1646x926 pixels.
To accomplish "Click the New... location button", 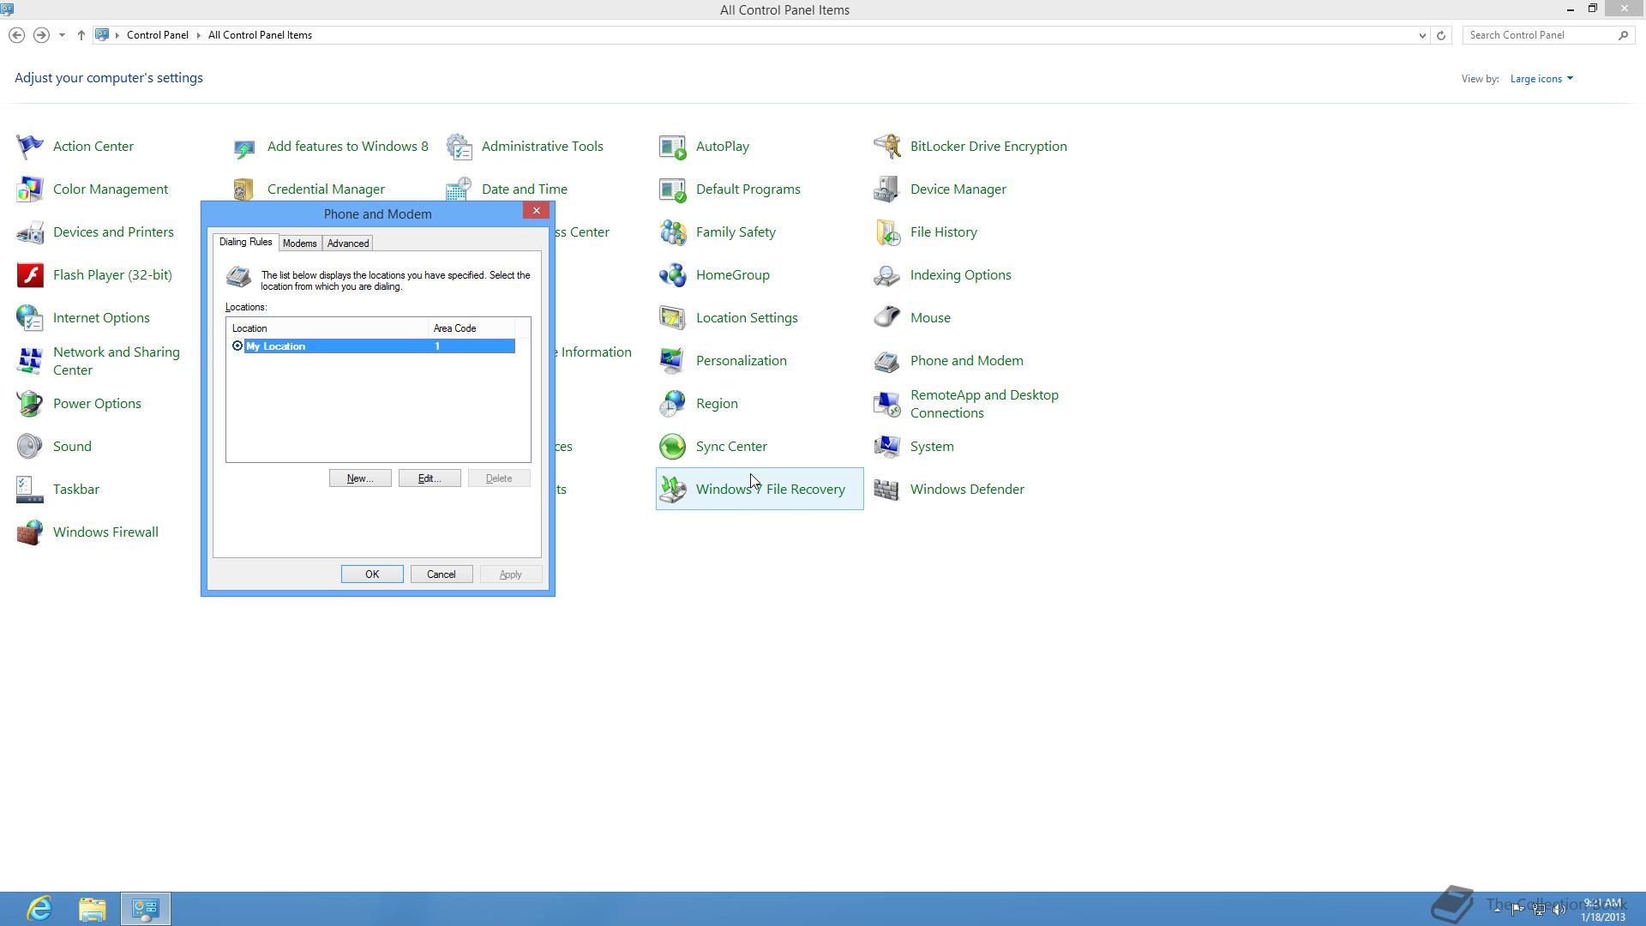I will pyautogui.click(x=360, y=478).
